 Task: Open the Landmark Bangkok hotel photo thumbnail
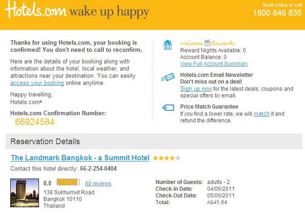pyautogui.click(x=24, y=193)
